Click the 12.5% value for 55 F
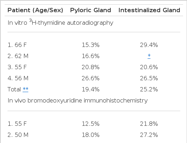The height and width of the screenshot is (143, 187). (x=91, y=124)
